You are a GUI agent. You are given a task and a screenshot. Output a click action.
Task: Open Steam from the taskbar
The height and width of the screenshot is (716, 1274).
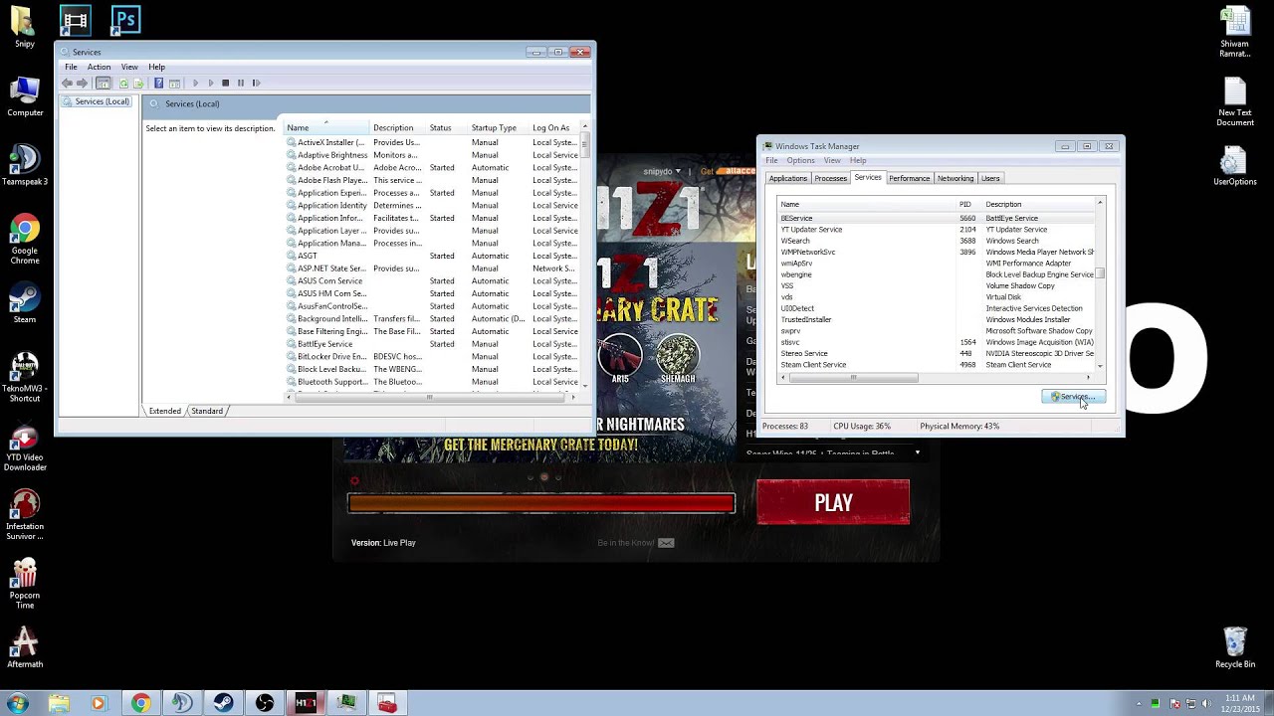(x=223, y=703)
